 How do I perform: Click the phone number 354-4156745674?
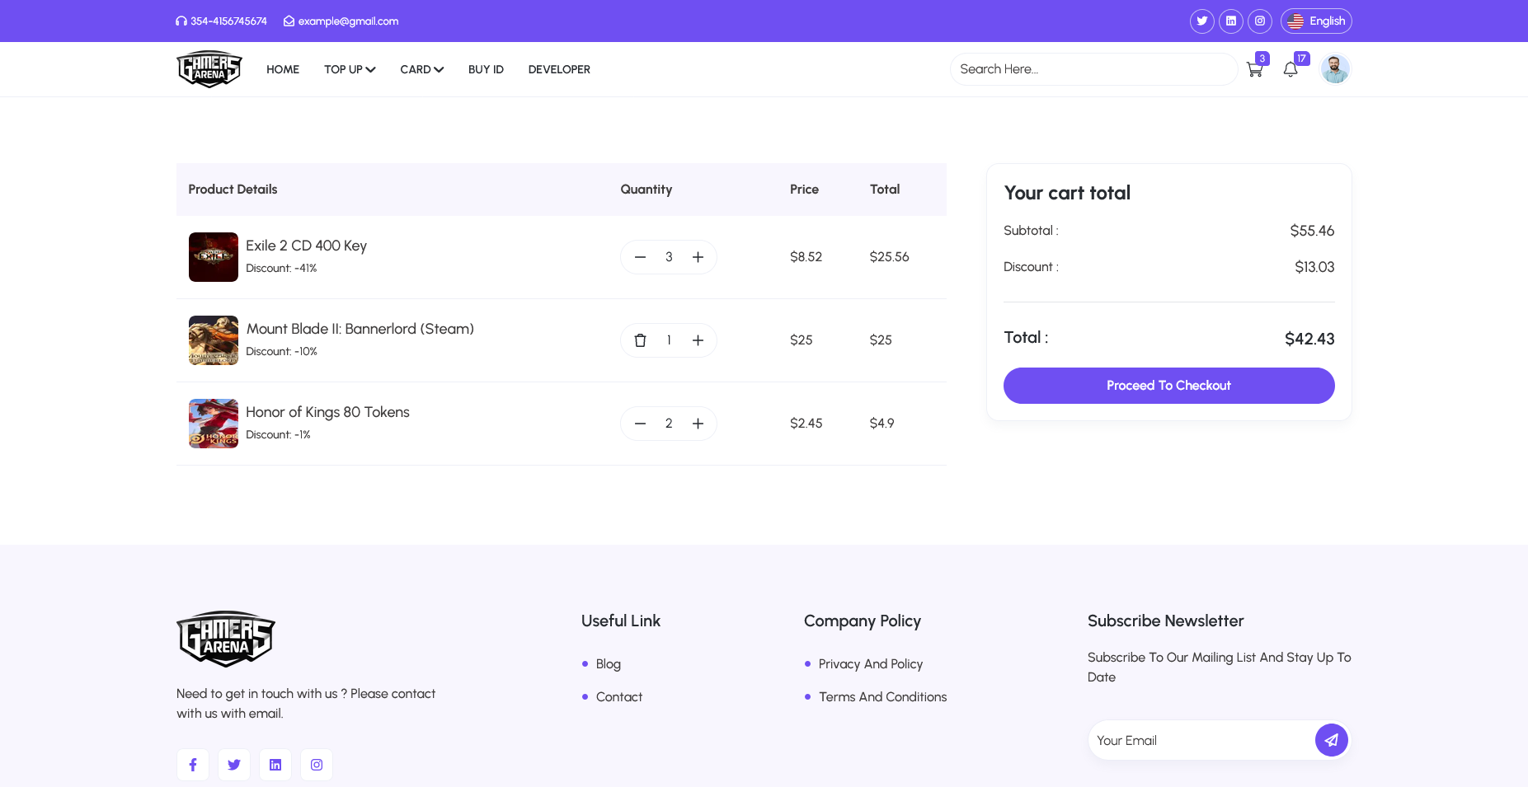pos(222,21)
